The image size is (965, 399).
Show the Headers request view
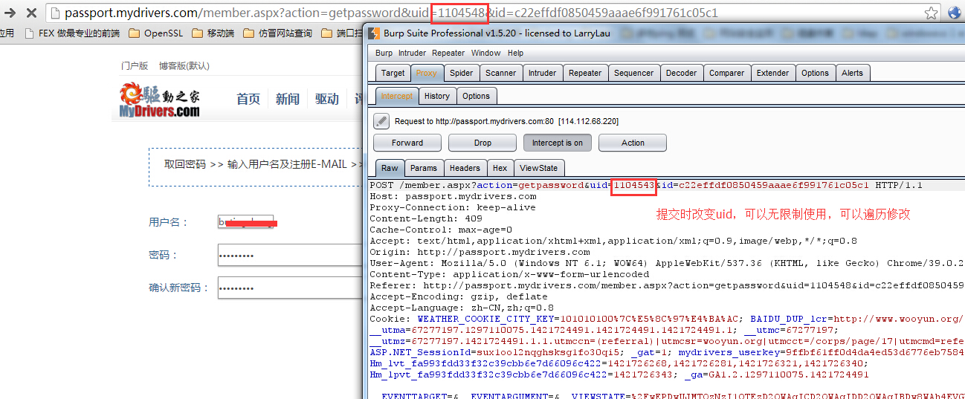[x=465, y=168]
